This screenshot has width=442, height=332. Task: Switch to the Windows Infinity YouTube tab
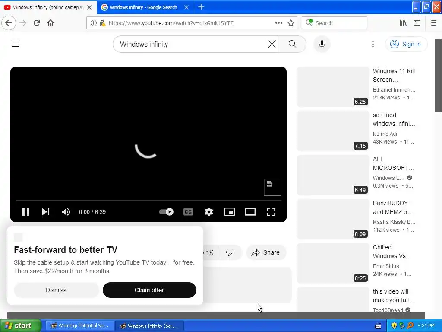pyautogui.click(x=48, y=7)
